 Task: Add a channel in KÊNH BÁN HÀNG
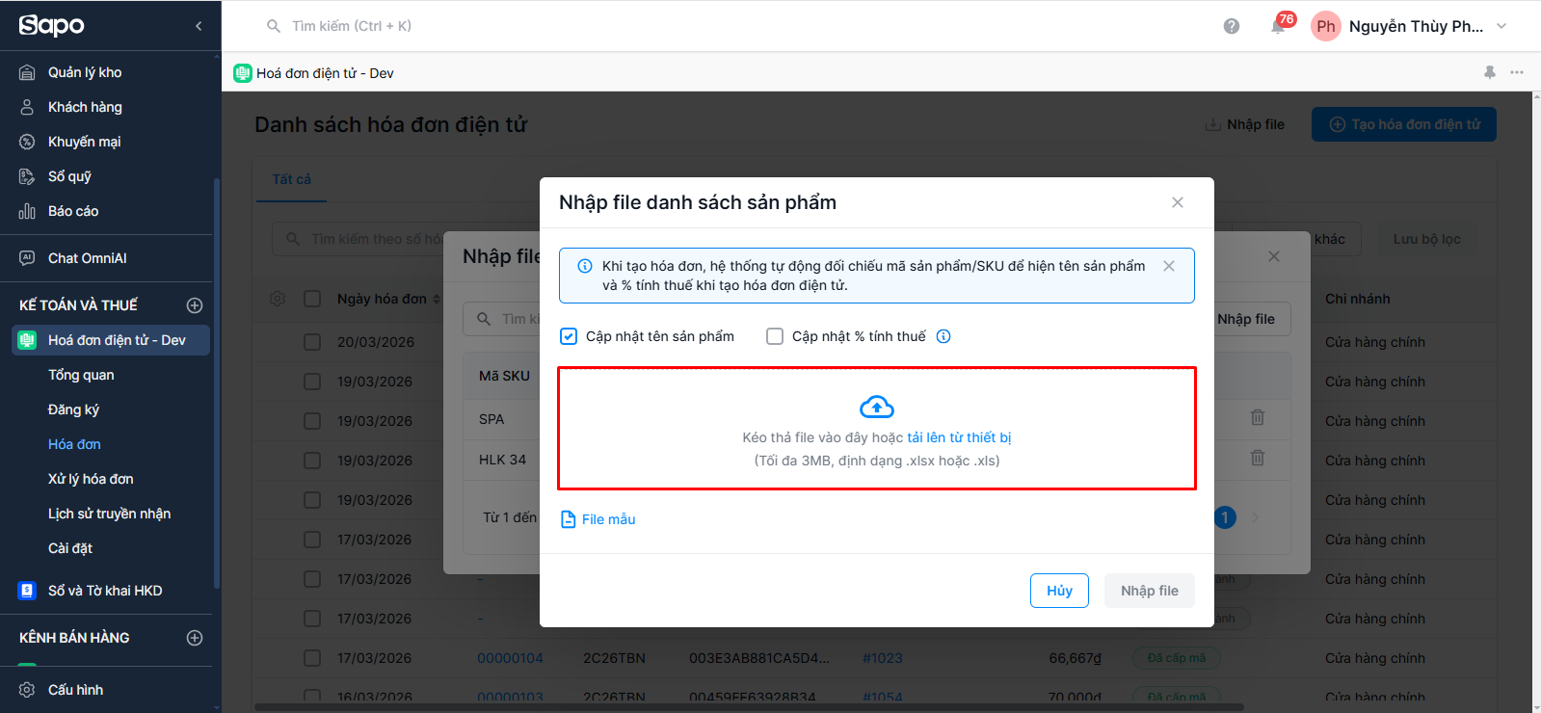point(195,638)
